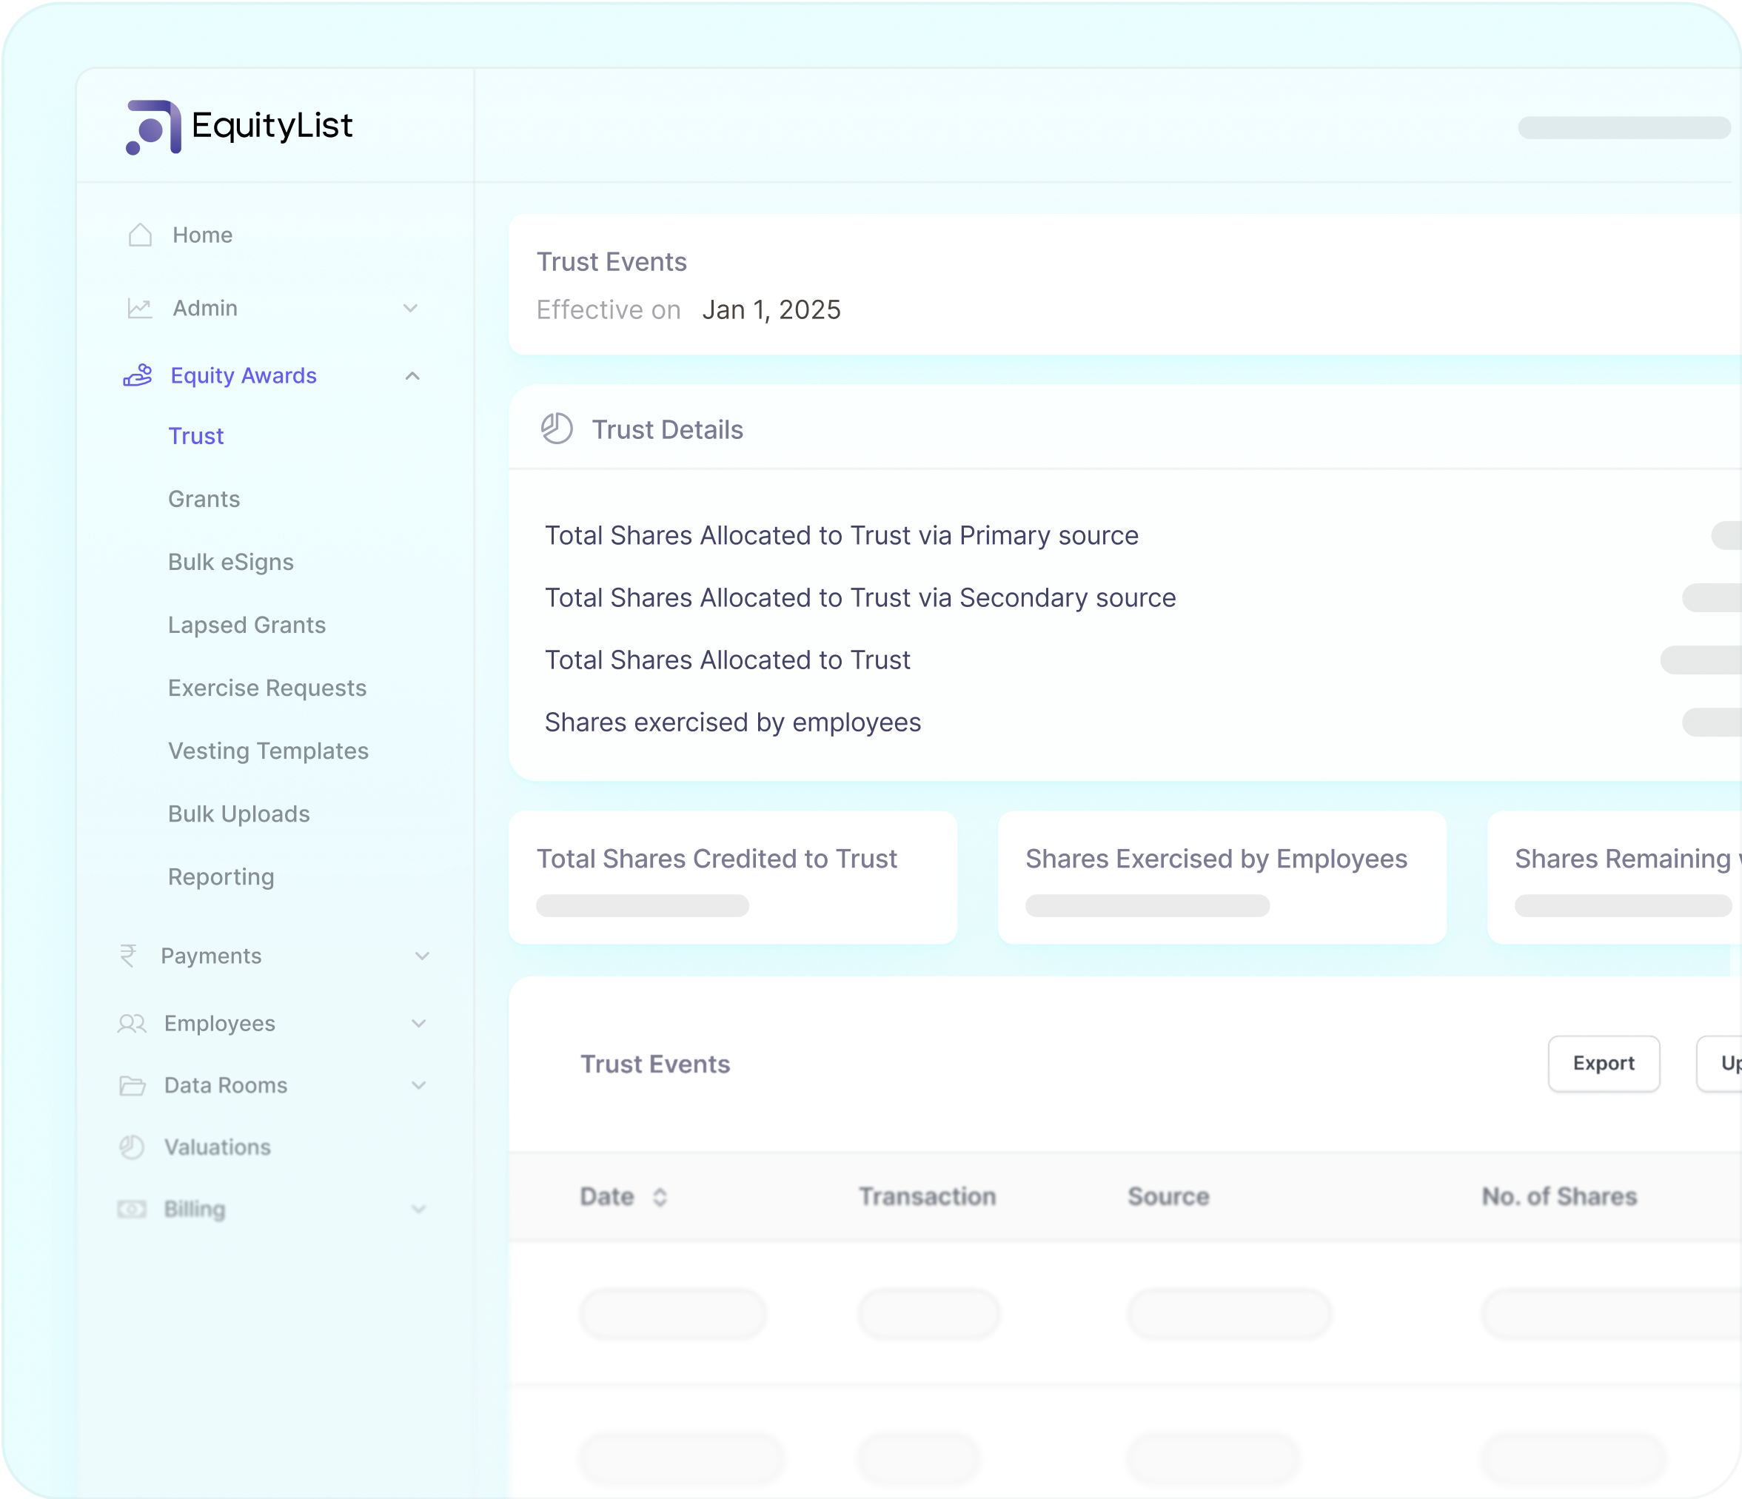
Task: Click the EquityList logo icon
Action: [x=153, y=127]
